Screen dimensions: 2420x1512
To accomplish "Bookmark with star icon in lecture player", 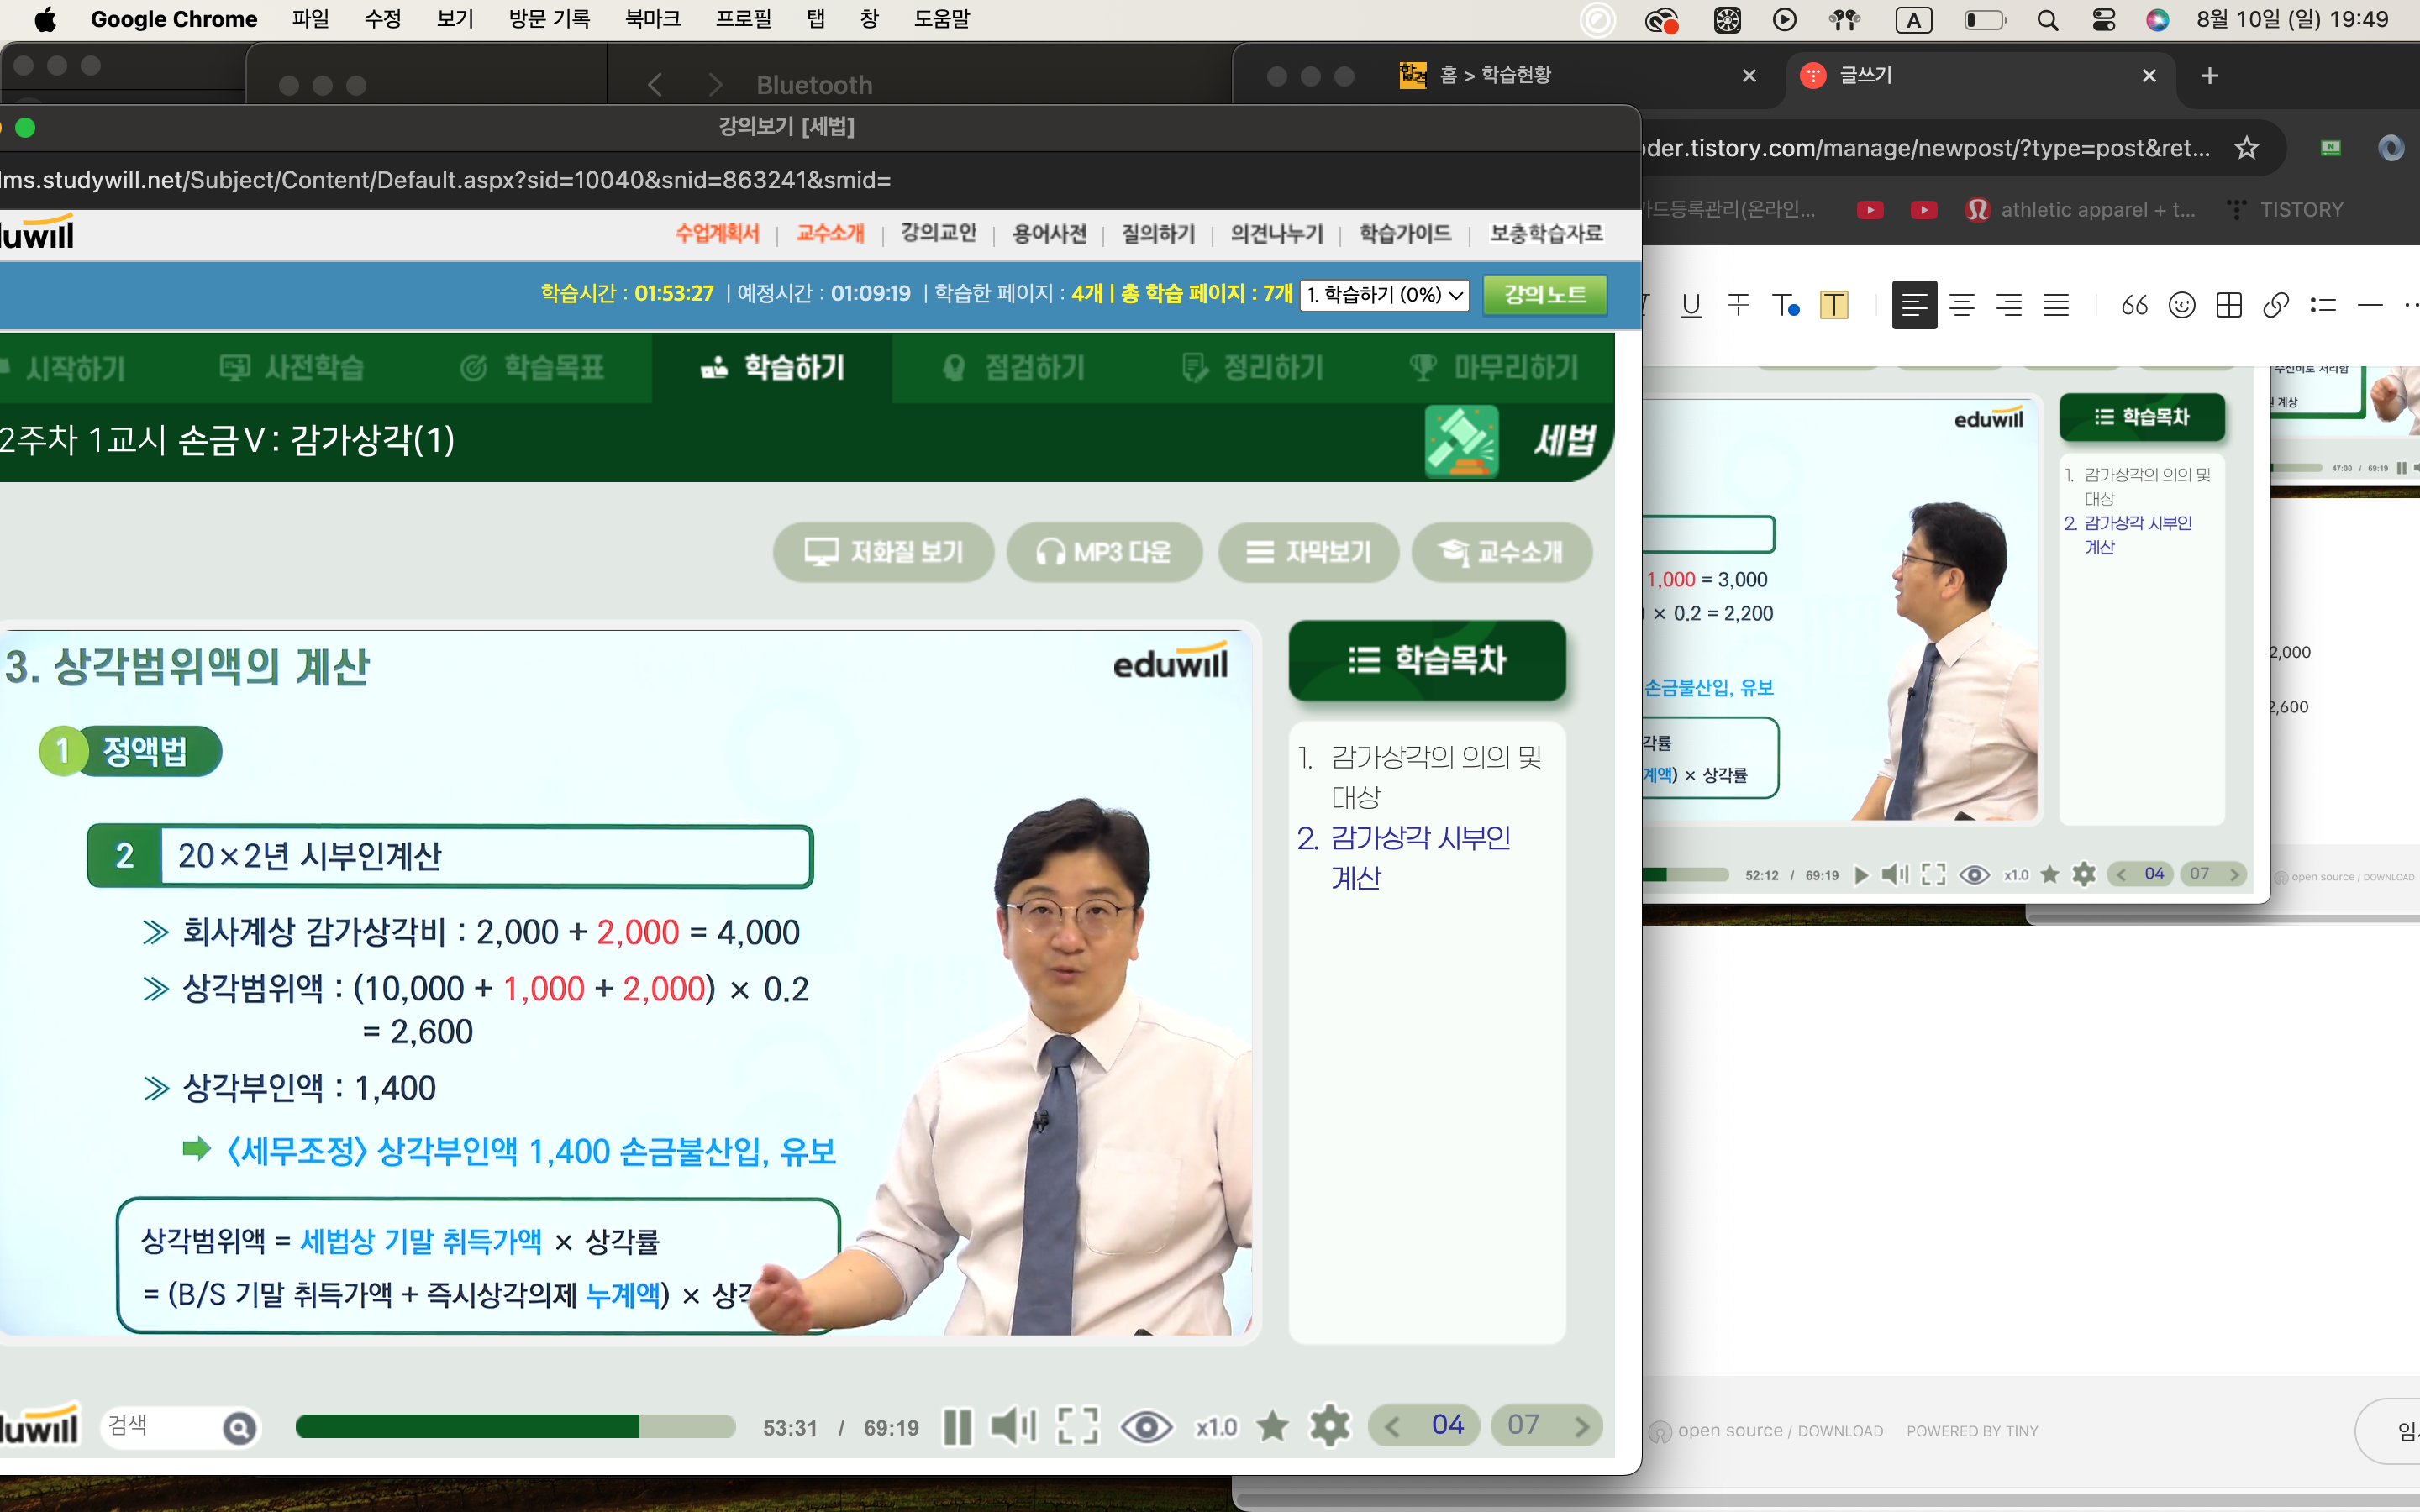I will (1273, 1426).
